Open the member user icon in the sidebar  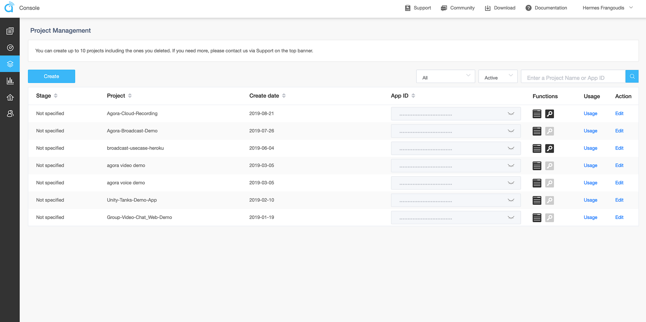10,114
